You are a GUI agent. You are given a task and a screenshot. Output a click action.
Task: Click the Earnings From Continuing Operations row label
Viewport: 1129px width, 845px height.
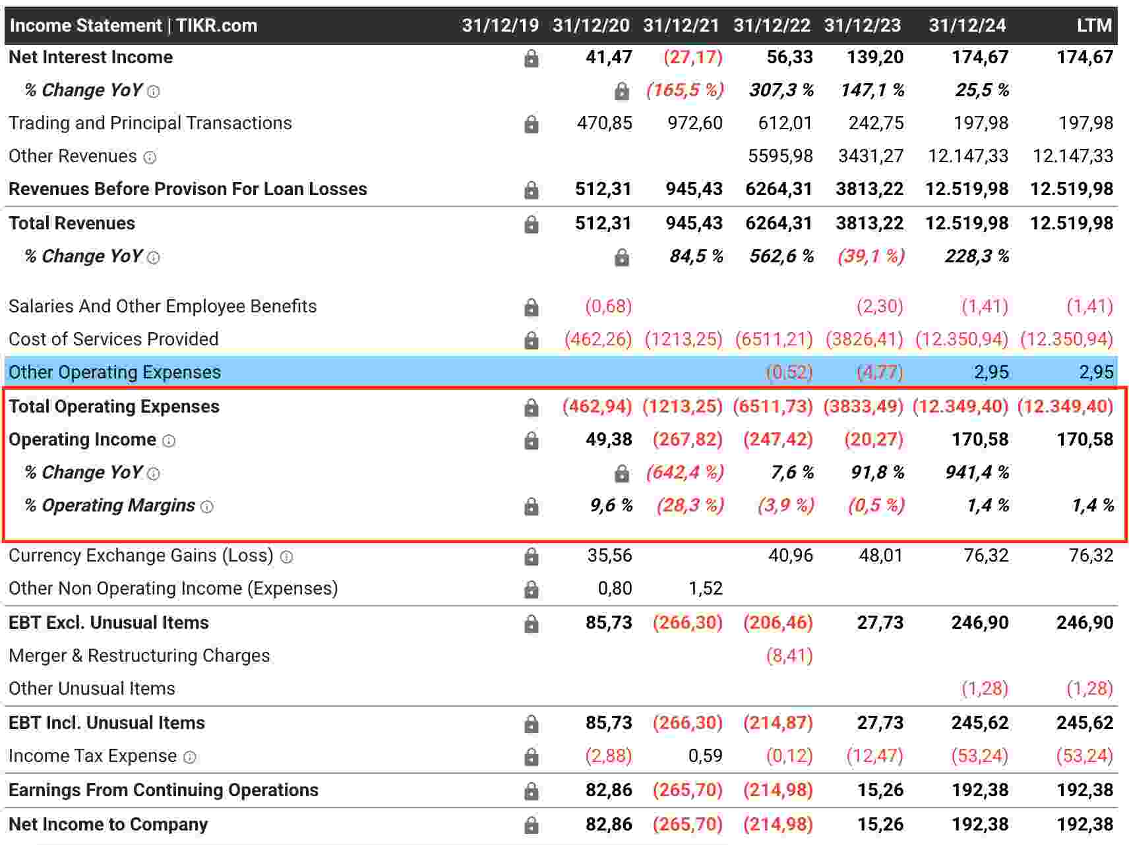point(164,790)
